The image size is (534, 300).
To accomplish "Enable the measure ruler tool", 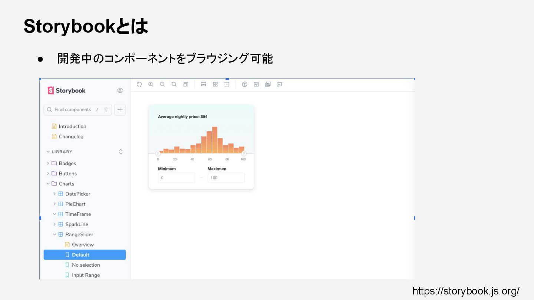I will tap(204, 84).
